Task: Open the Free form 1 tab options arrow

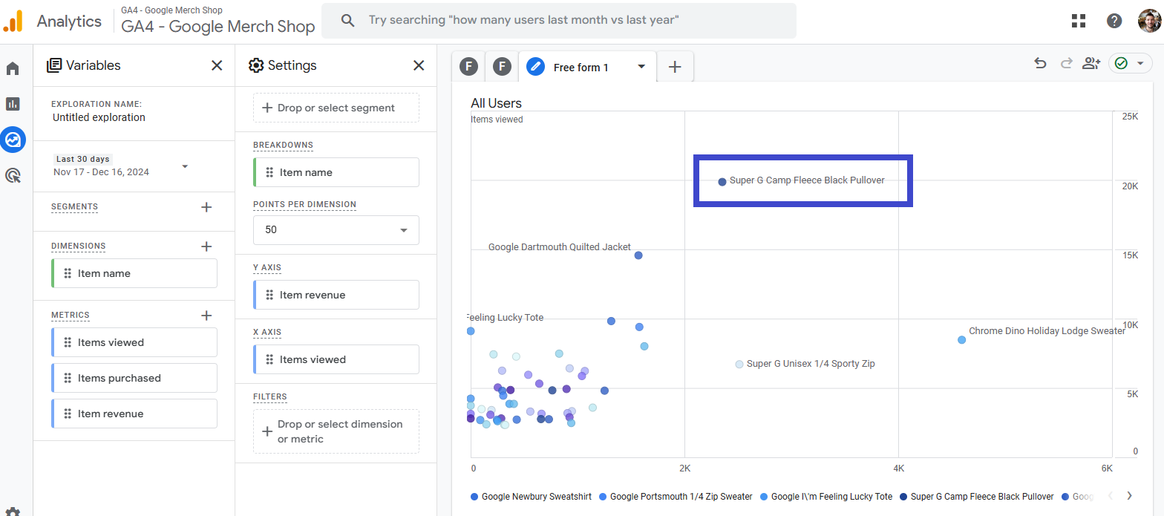Action: (x=641, y=67)
